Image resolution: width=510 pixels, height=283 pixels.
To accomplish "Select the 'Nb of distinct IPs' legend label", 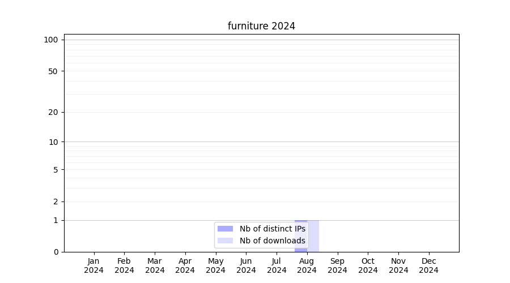I will pyautogui.click(x=272, y=229).
